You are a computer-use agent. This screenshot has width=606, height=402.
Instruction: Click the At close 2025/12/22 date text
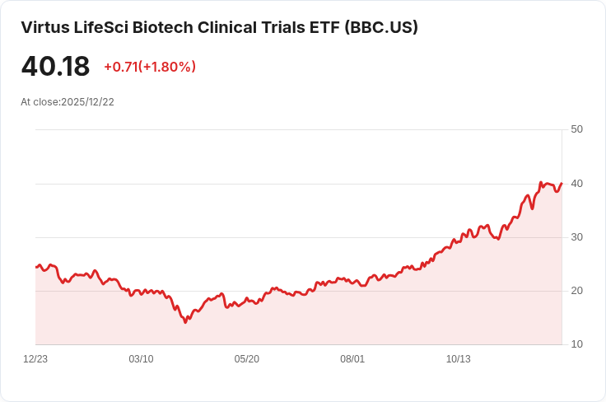[x=68, y=102]
